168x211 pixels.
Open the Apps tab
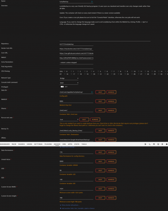[70, 144]
